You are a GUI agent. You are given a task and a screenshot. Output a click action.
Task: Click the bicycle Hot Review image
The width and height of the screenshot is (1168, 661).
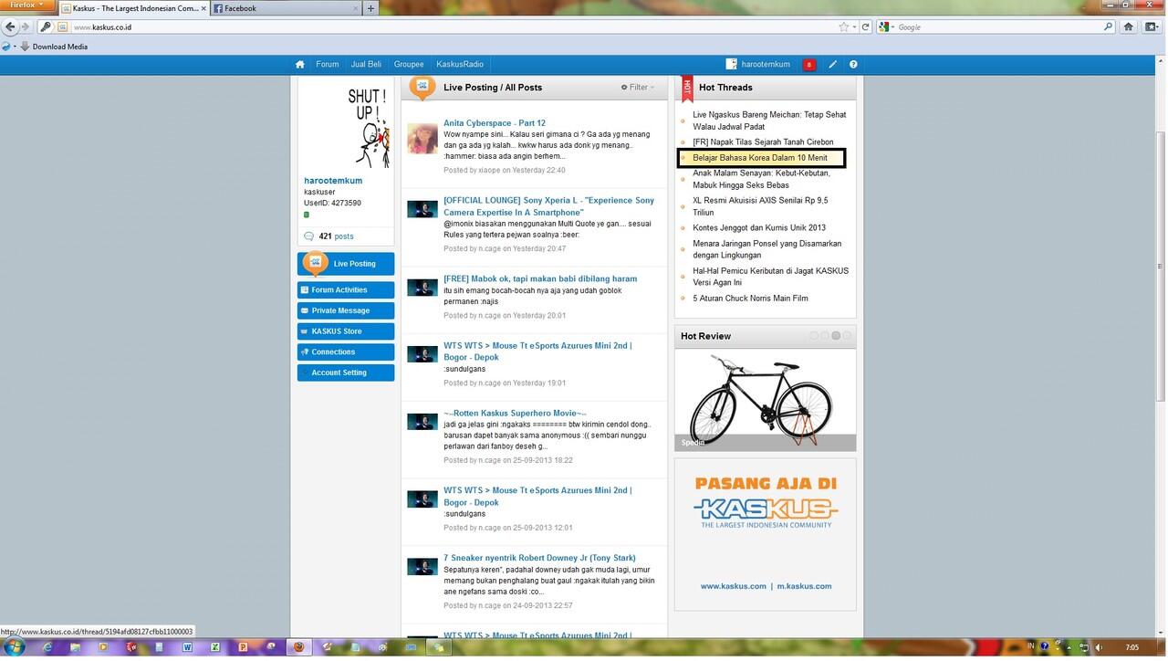point(765,400)
